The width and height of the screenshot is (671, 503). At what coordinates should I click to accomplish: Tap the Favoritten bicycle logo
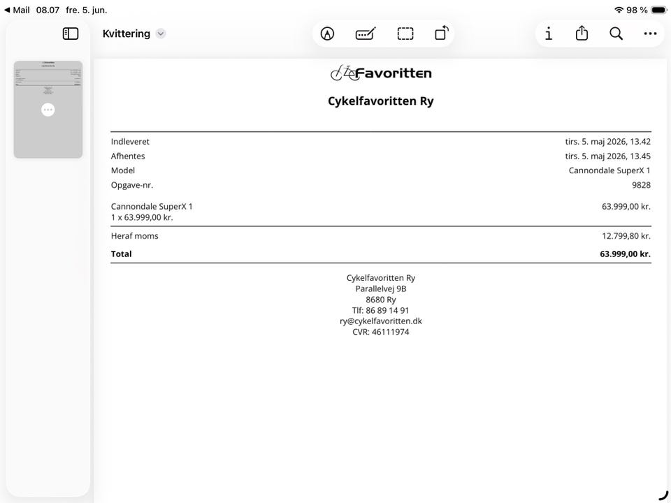381,73
